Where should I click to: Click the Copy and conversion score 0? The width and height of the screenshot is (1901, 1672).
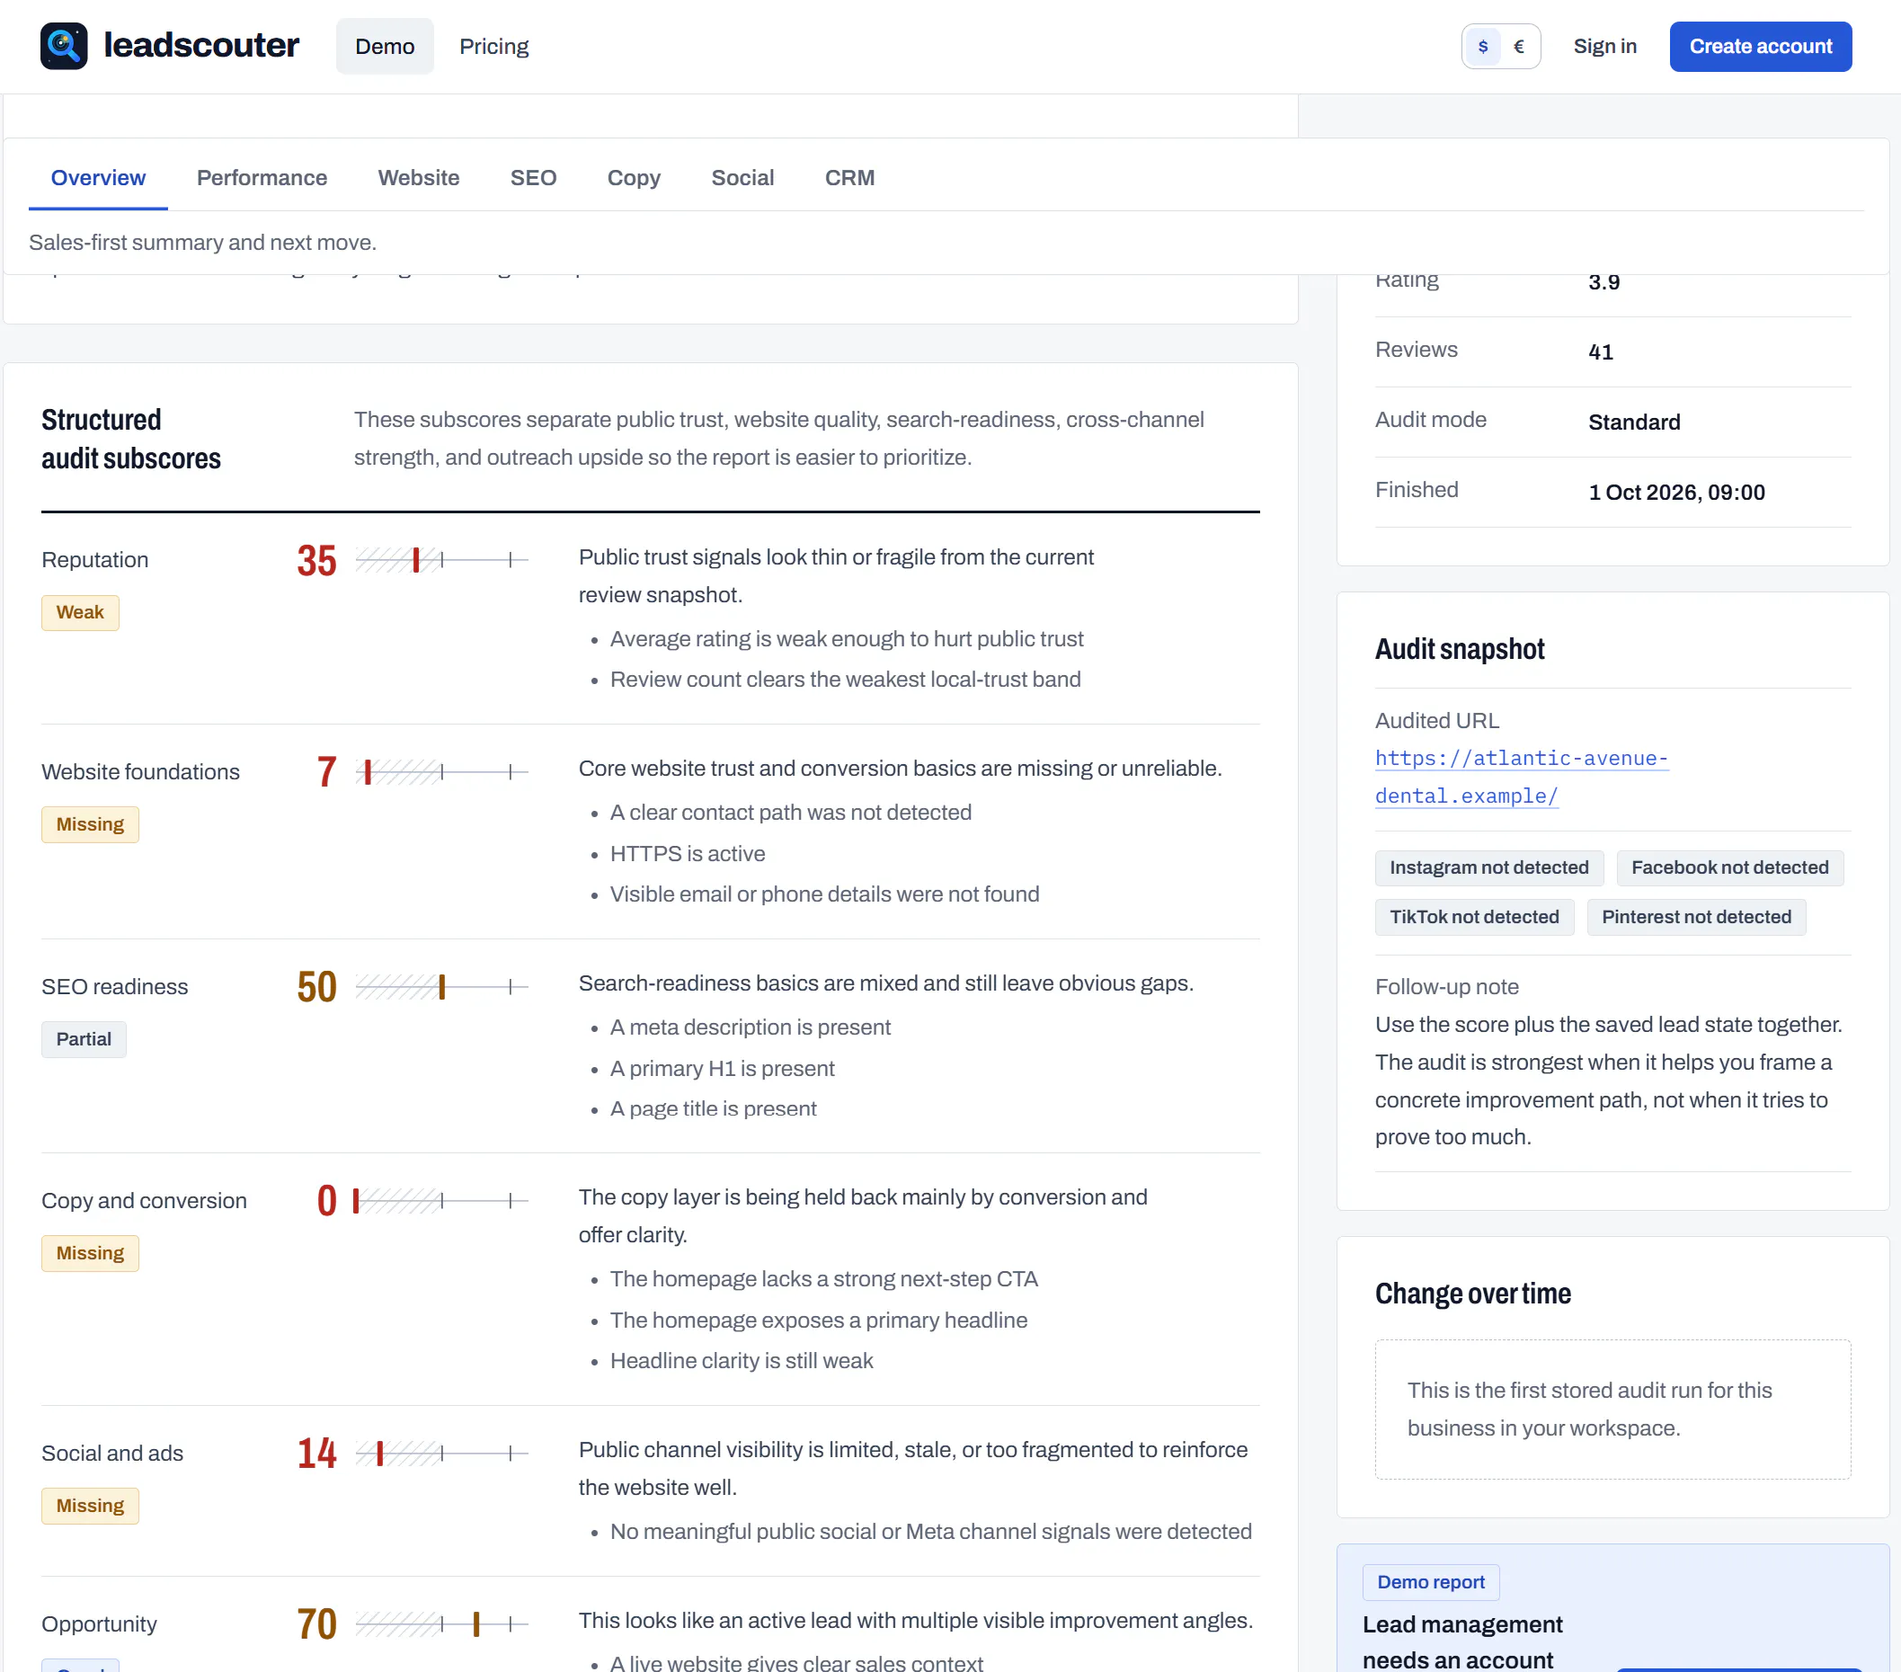click(326, 1201)
